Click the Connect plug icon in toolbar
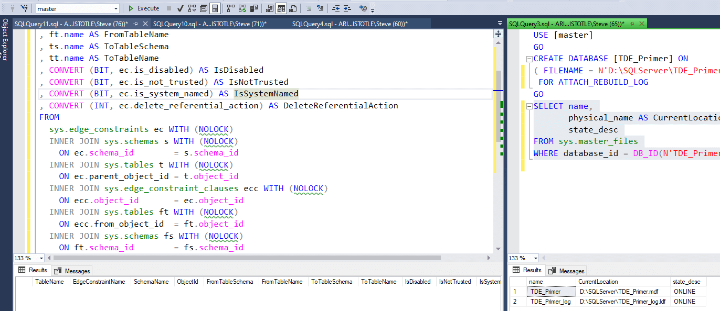 [x=12, y=8]
